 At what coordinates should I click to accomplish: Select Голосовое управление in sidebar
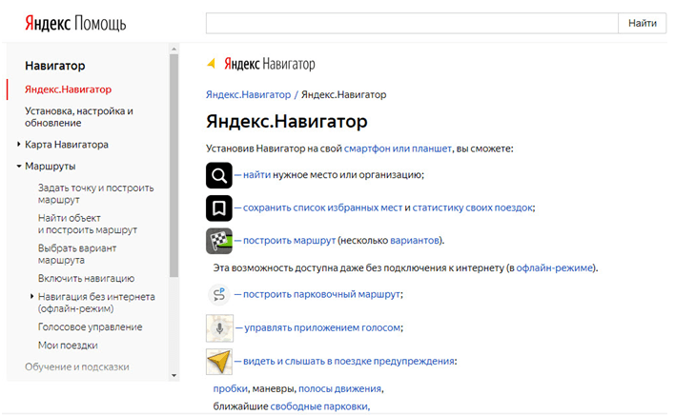[x=90, y=326]
